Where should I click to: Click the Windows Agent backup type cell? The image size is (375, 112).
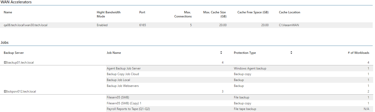pyautogui.click(x=250, y=68)
